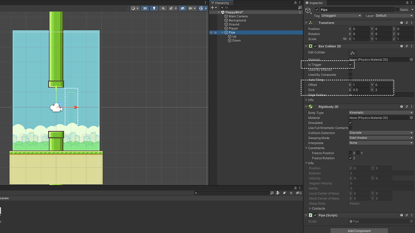
Task: Disable the Box Collider 2D component checkbox
Action: 315,46
